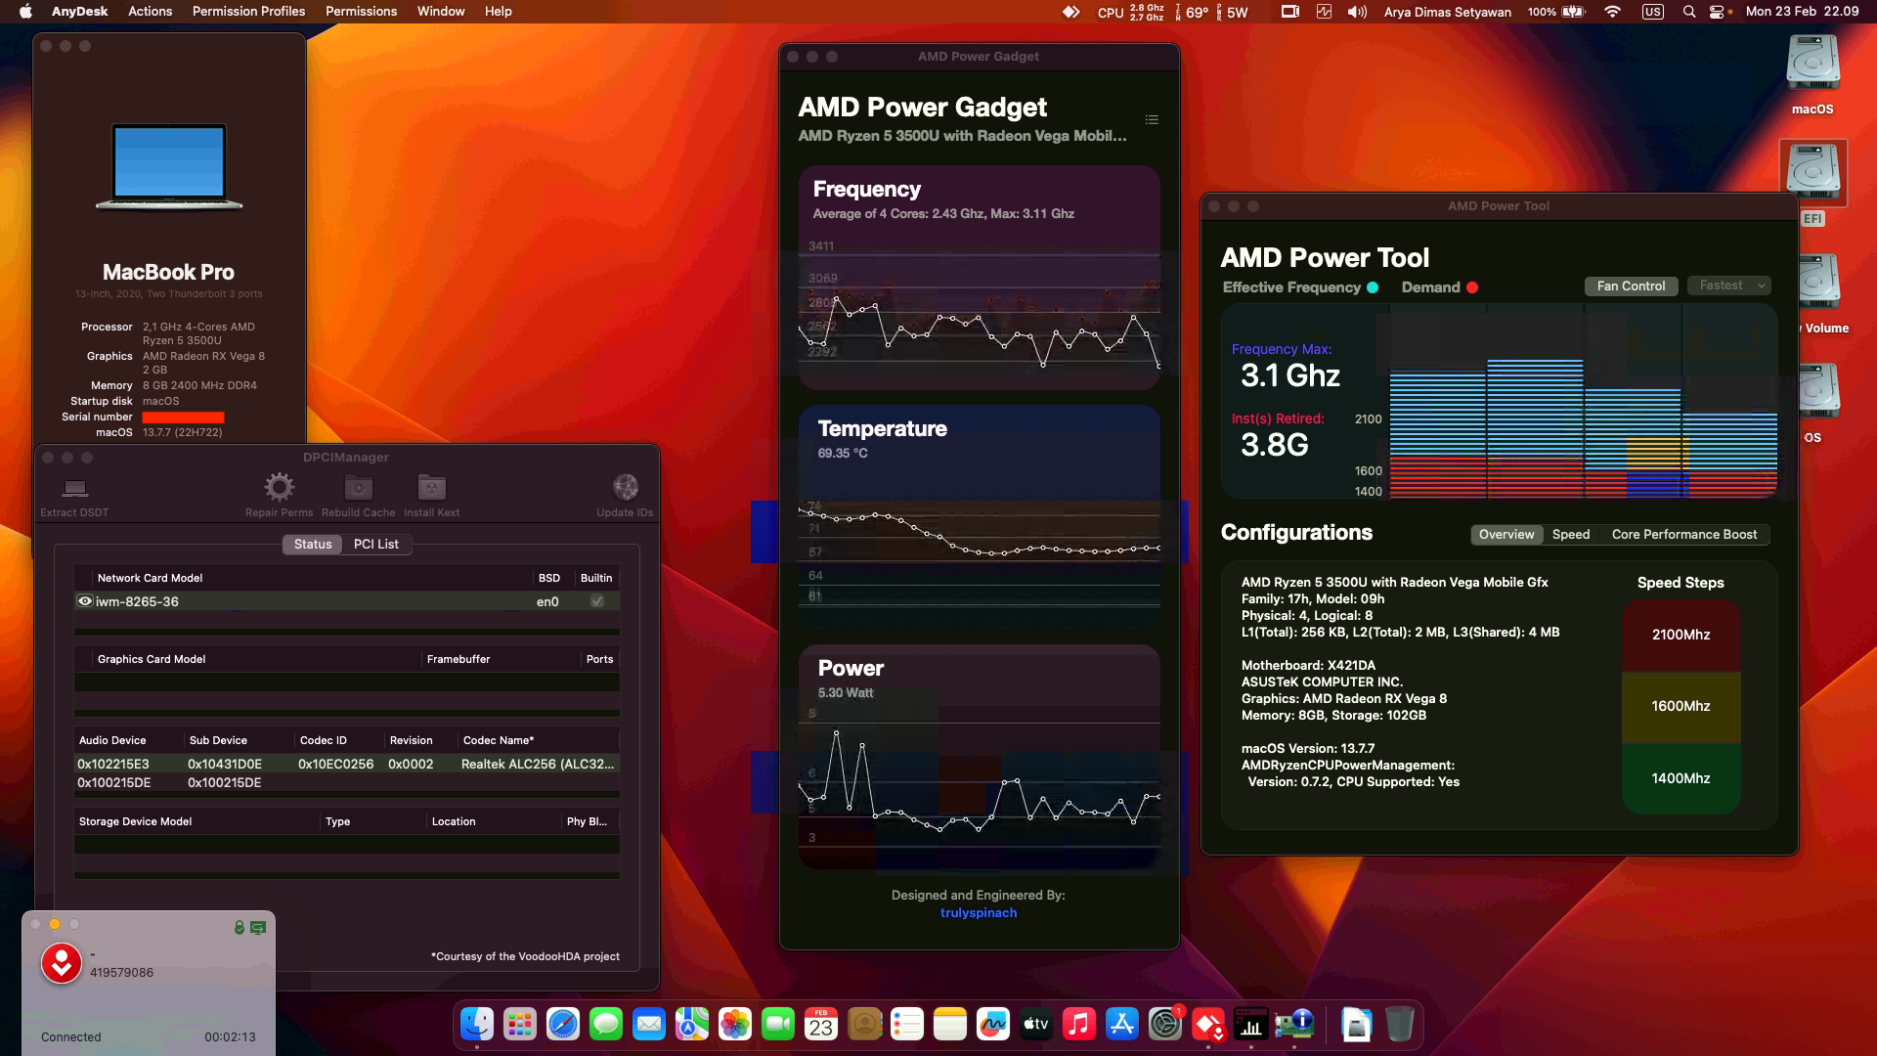
Task: Select audio device row 0x100215DE
Action: [347, 782]
